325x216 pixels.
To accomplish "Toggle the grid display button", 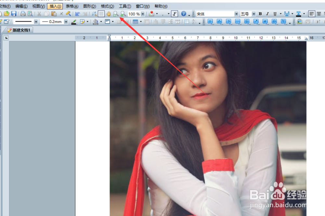I will tap(101, 14).
